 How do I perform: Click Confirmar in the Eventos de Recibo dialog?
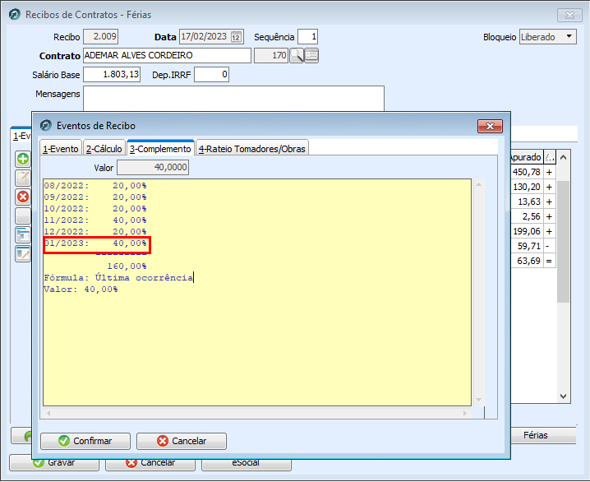[85, 441]
